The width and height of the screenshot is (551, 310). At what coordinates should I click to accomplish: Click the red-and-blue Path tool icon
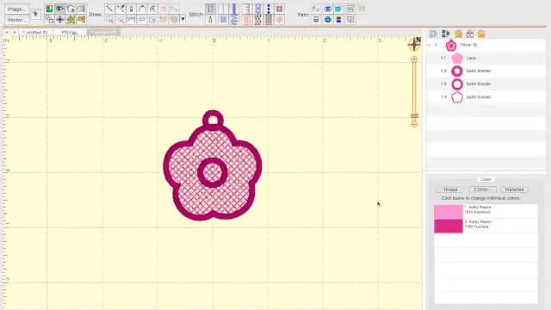[338, 20]
